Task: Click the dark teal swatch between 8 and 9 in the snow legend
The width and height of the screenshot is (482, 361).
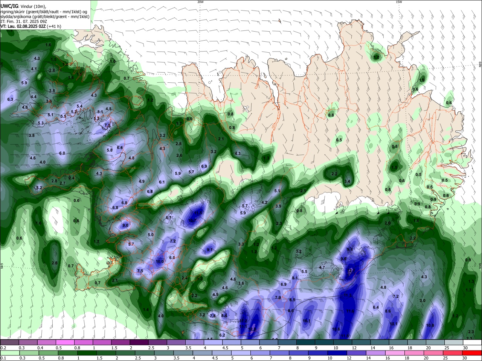Action: coord(306,343)
